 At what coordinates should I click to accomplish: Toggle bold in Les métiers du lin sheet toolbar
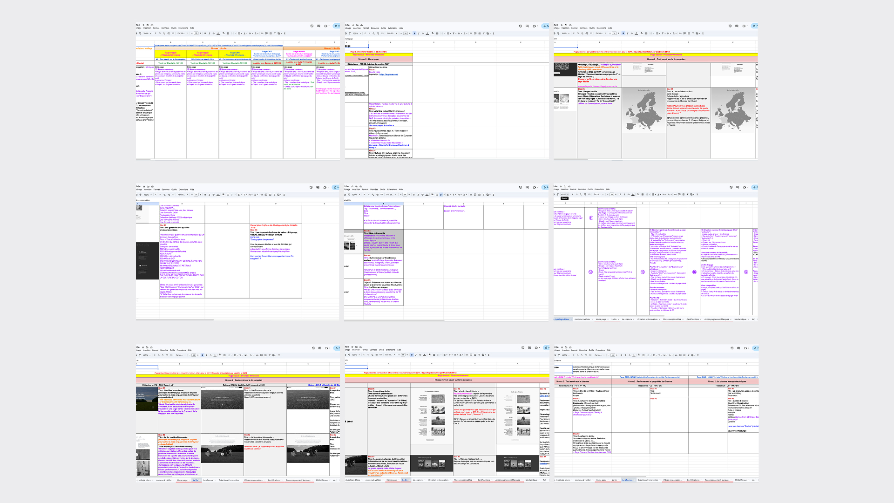click(412, 355)
